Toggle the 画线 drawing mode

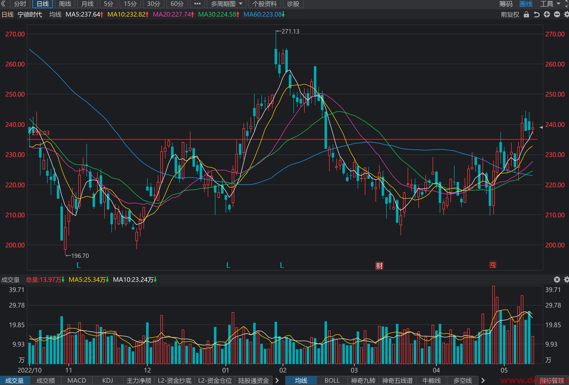tap(526, 4)
